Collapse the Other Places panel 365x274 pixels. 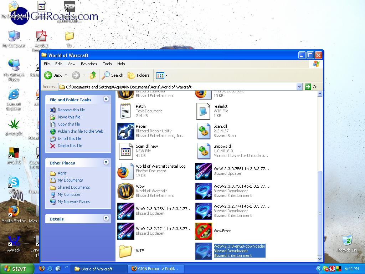106,163
